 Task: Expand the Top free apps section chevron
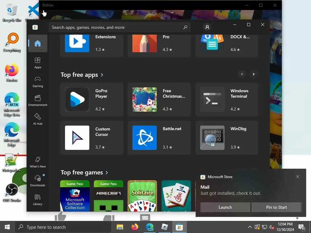coord(102,75)
